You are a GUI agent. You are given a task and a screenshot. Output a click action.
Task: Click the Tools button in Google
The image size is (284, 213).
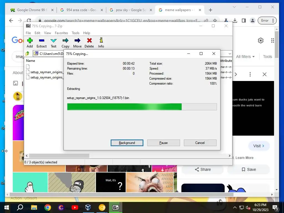pos(267,57)
